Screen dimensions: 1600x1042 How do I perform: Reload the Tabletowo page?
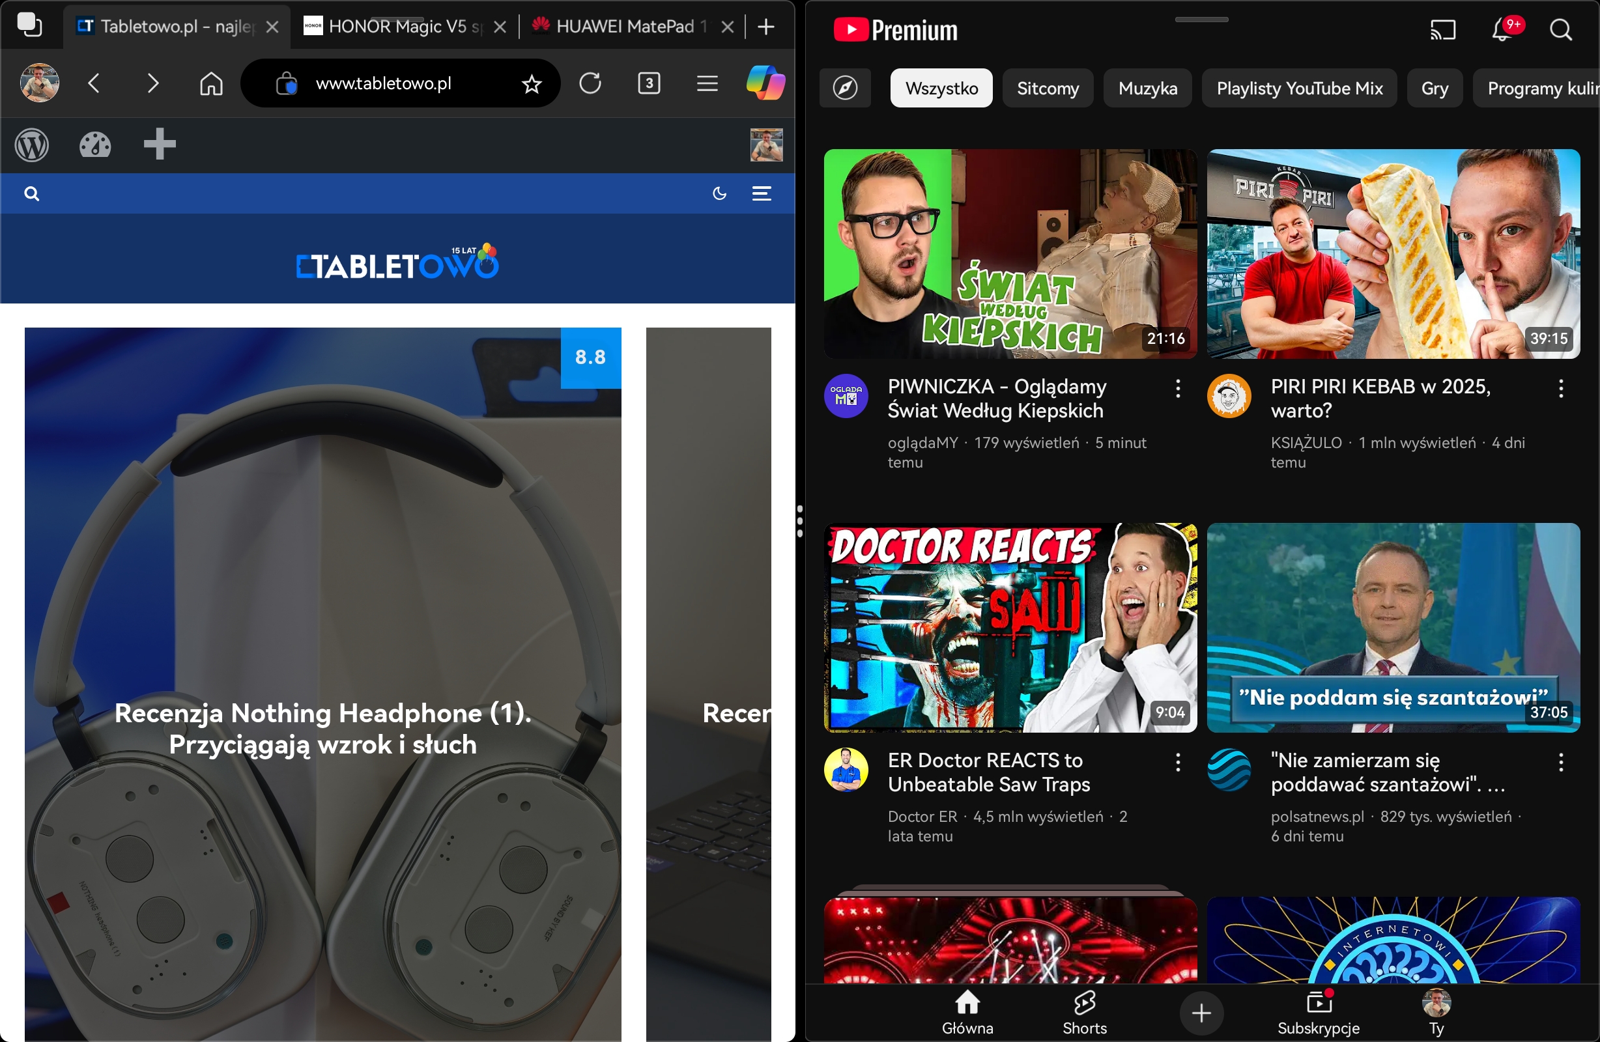point(590,83)
